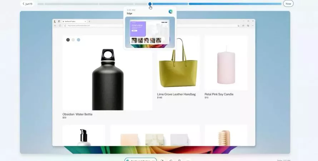The image size is (318, 161).
Task: Jump to Now on the timeline
Action: 288,4
